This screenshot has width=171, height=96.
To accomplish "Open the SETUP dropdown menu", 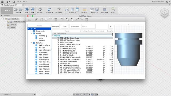I will pos(18,13).
